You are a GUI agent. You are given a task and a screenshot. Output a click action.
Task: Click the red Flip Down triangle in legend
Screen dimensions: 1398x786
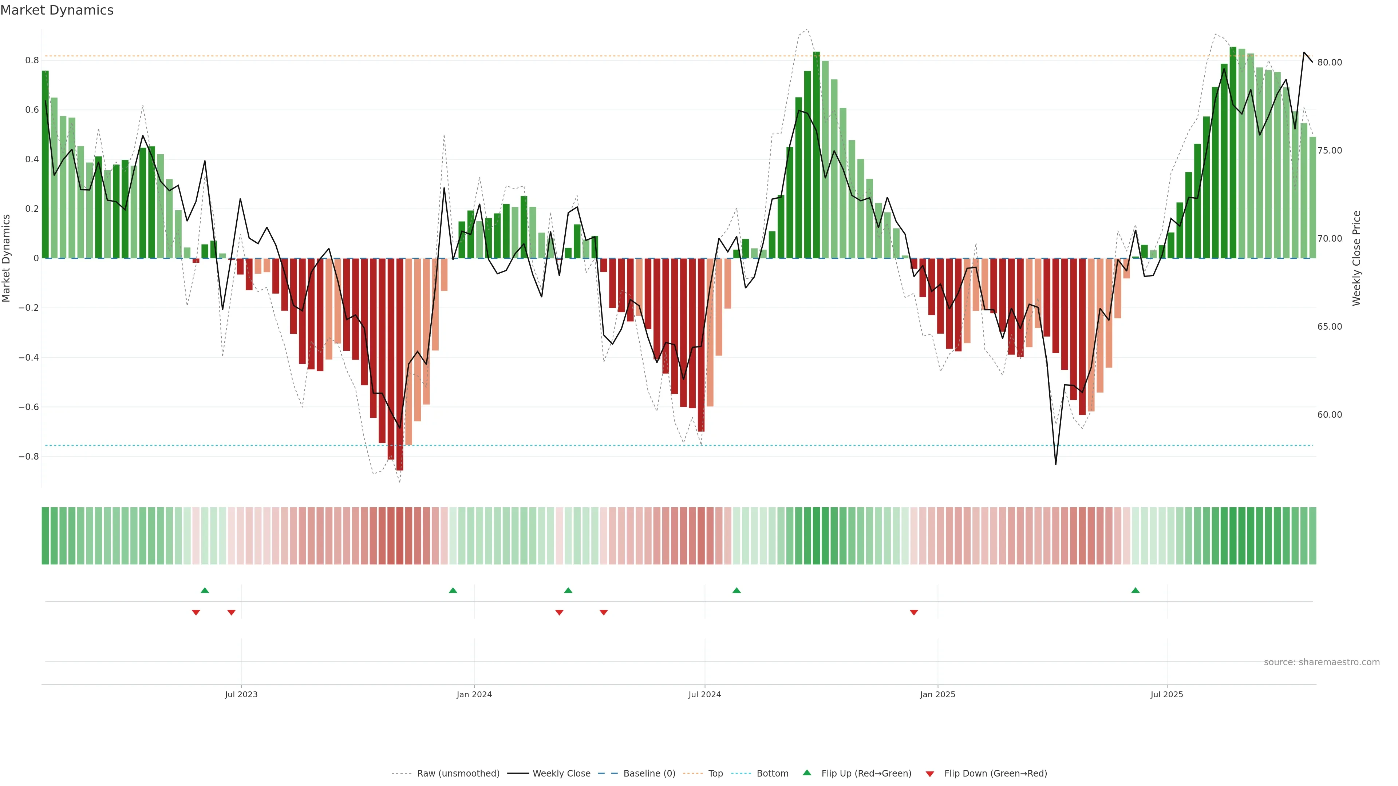click(930, 774)
